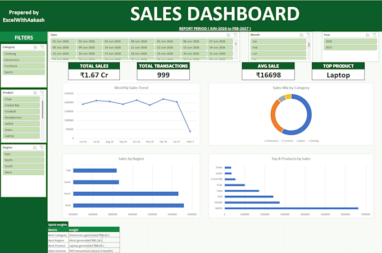Toggle multi-select on the Category slicer
This screenshot has width=382, height=253.
(35, 47)
